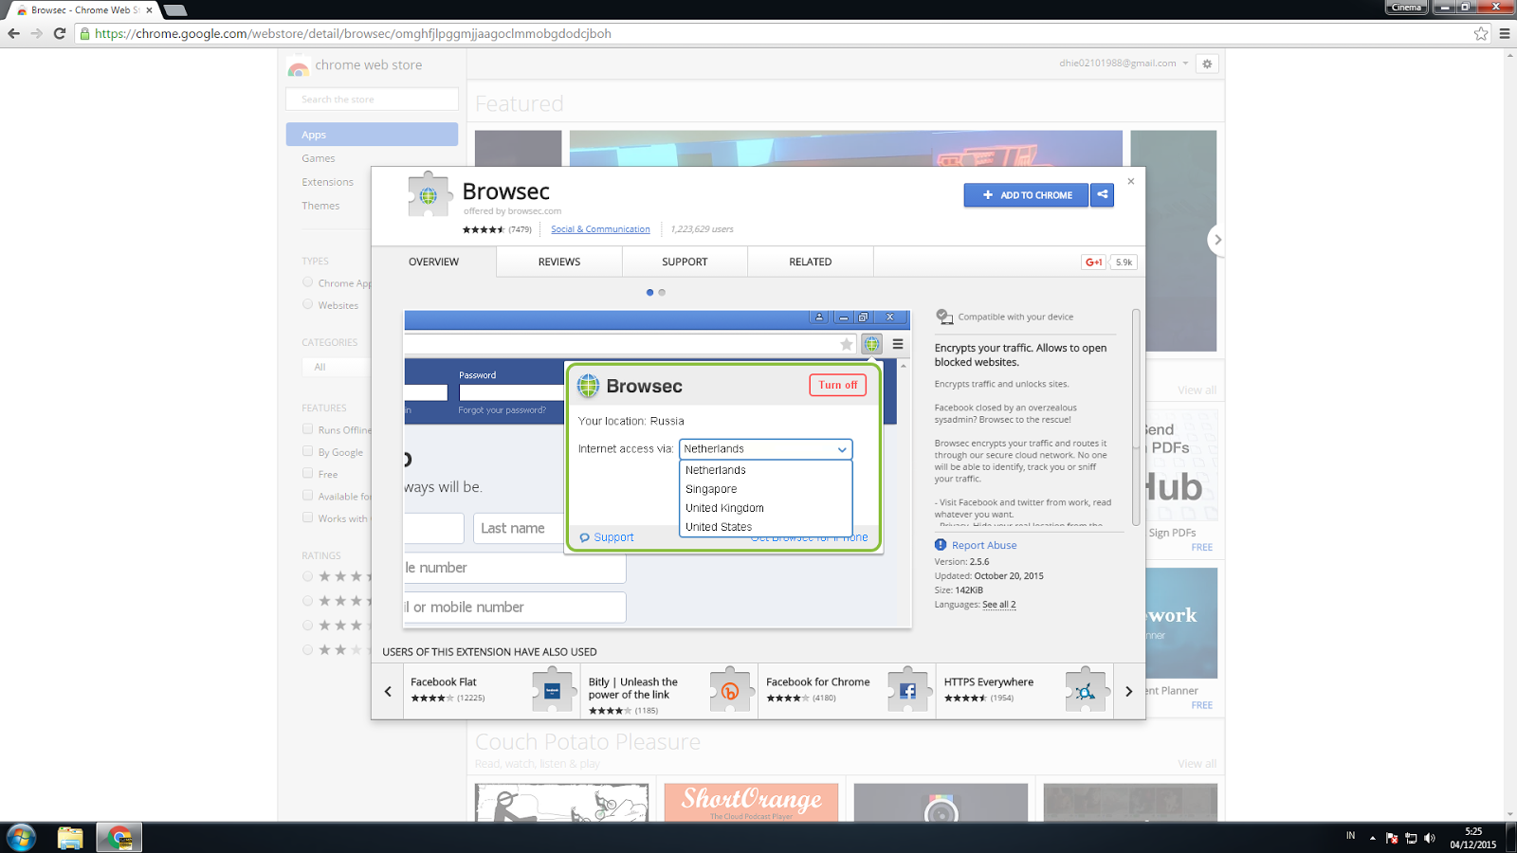Switch to the Related tab
The width and height of the screenshot is (1517, 853).
pos(811,262)
